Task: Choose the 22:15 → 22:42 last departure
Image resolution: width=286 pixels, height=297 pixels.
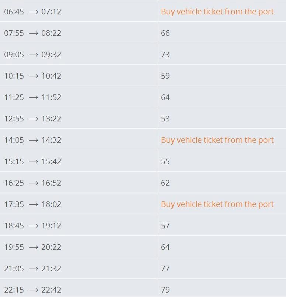Action: pyautogui.click(x=32, y=290)
